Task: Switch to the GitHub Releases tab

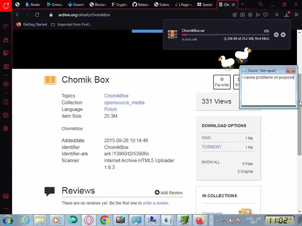Action: (x=141, y=4)
